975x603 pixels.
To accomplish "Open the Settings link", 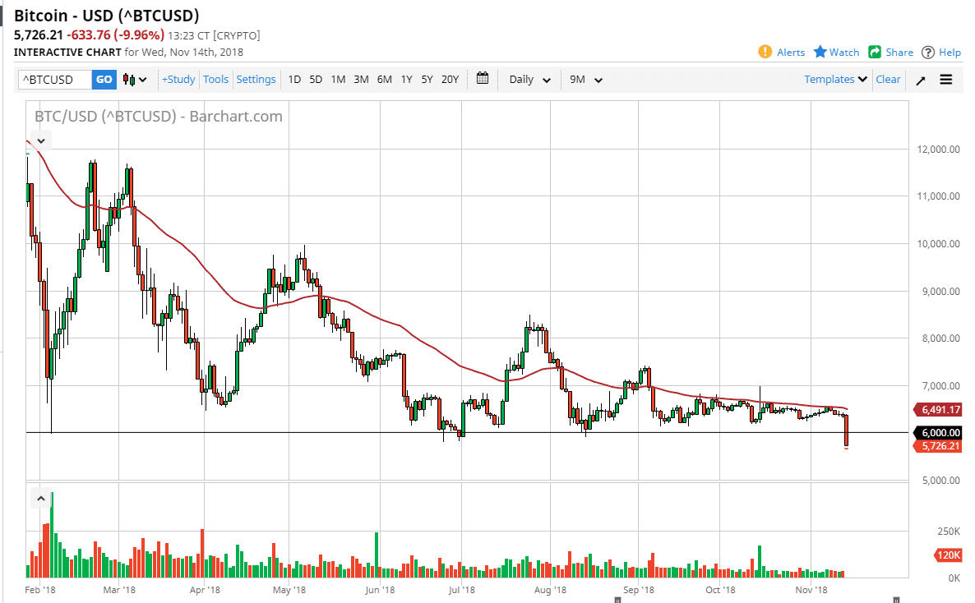I will click(256, 79).
